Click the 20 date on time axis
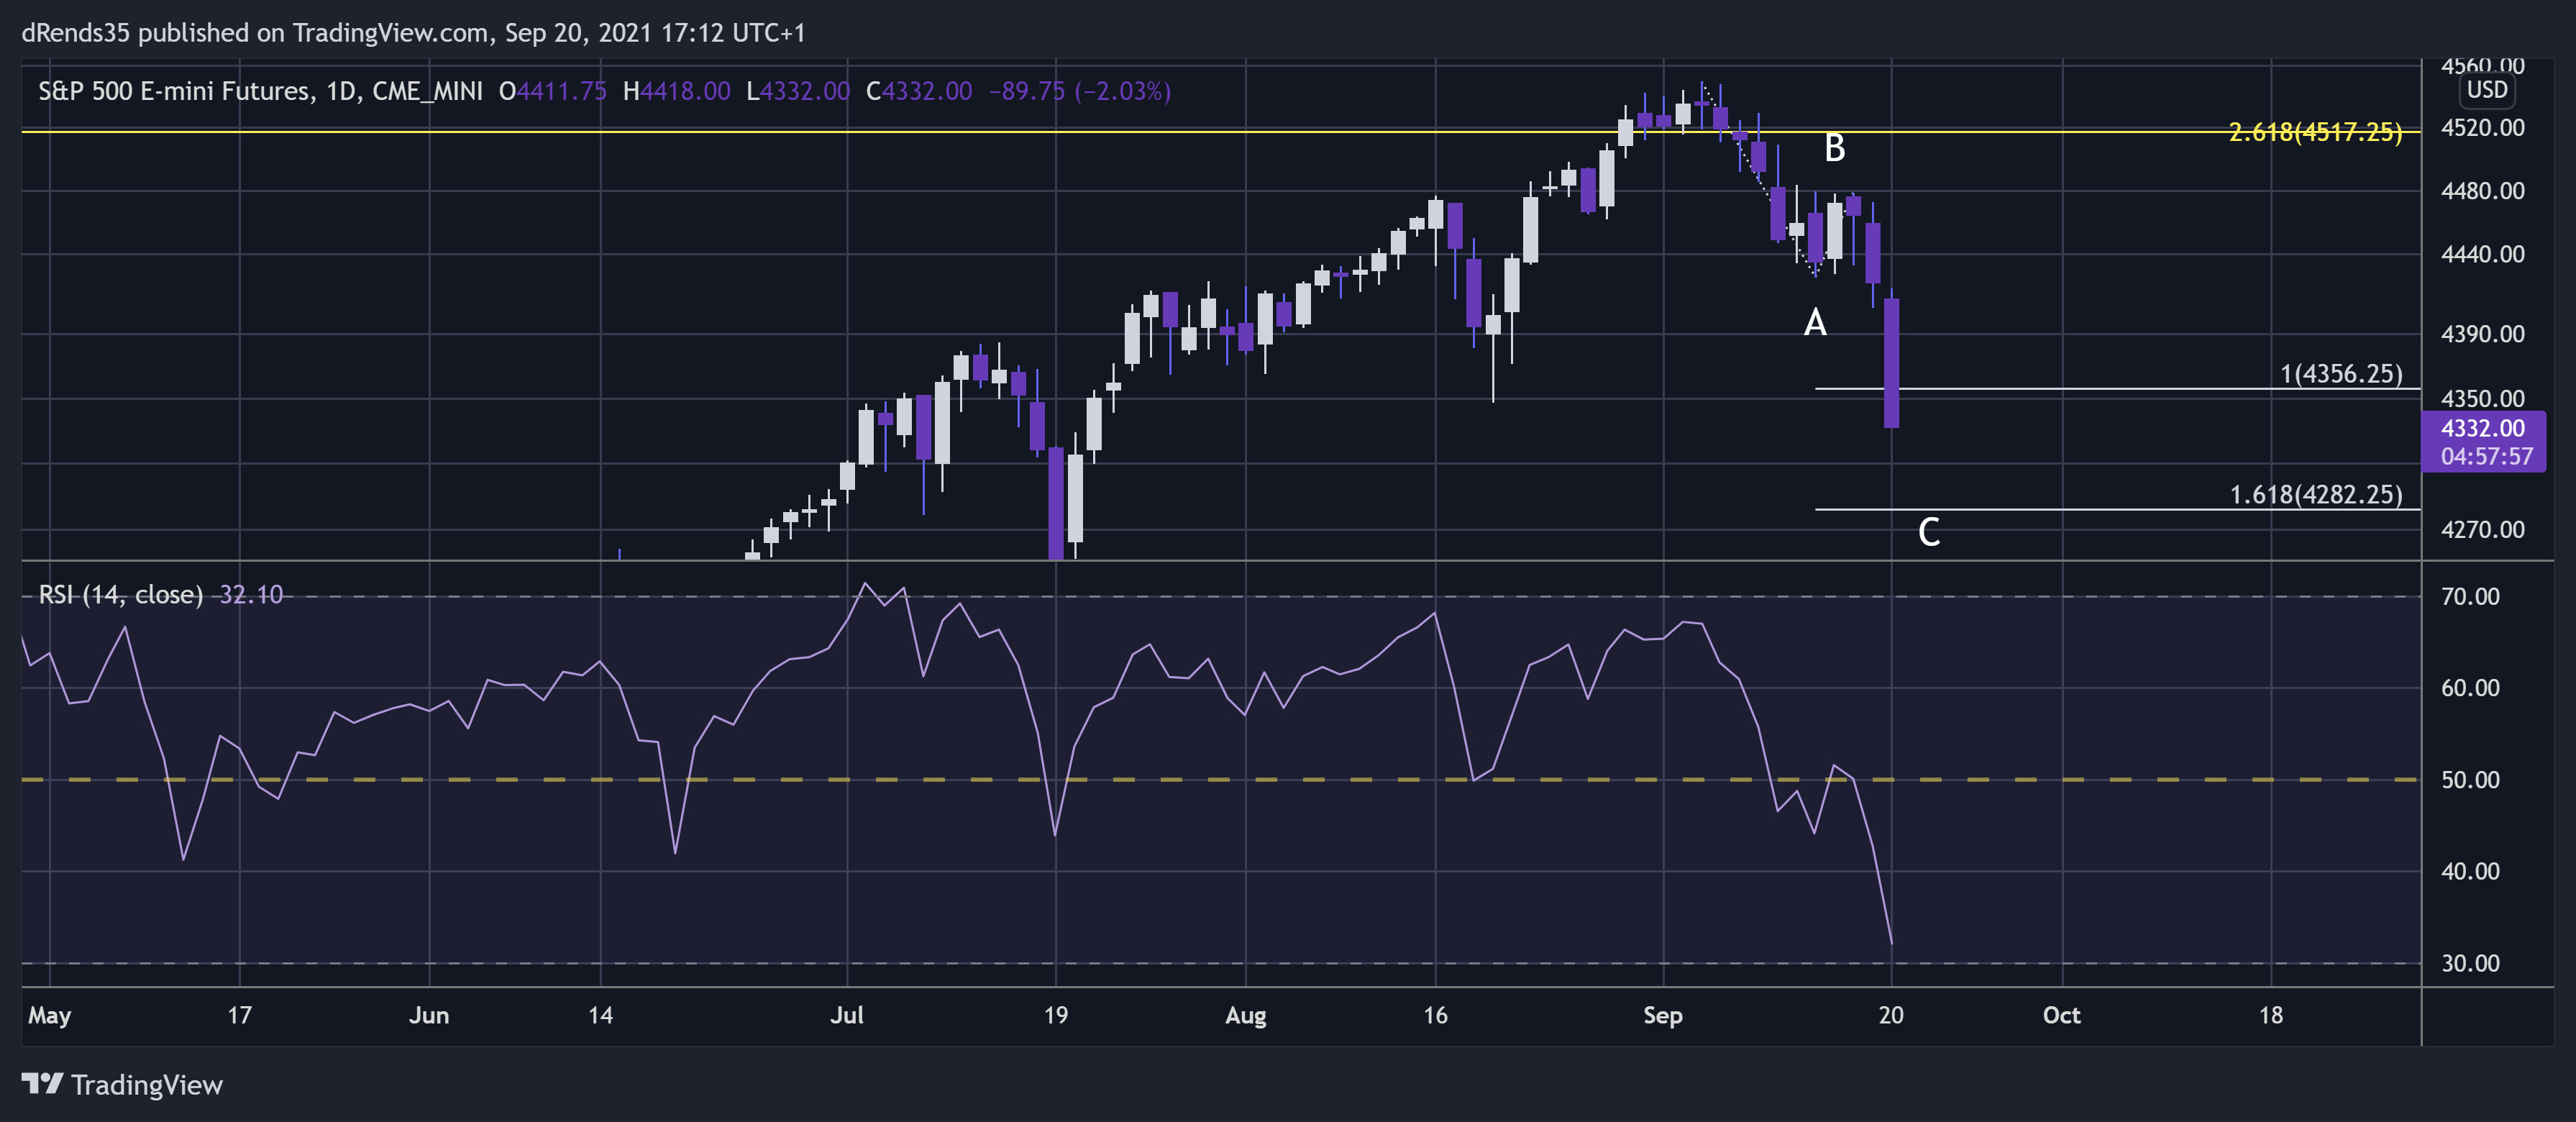2576x1122 pixels. pyautogui.click(x=1891, y=1016)
